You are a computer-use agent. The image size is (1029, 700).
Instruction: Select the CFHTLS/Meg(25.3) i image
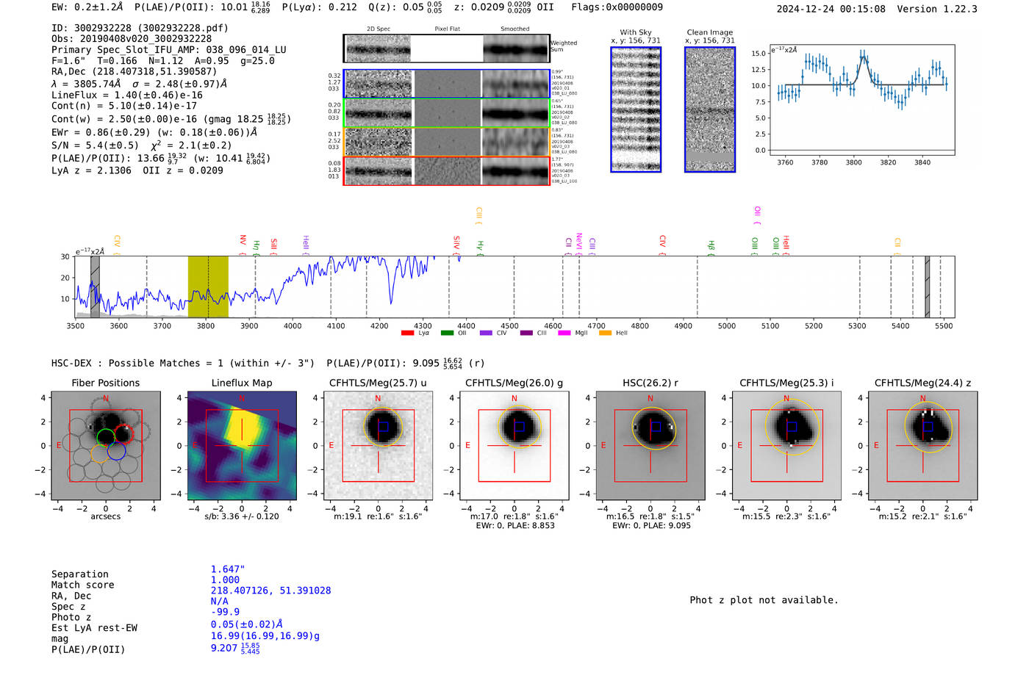click(786, 445)
